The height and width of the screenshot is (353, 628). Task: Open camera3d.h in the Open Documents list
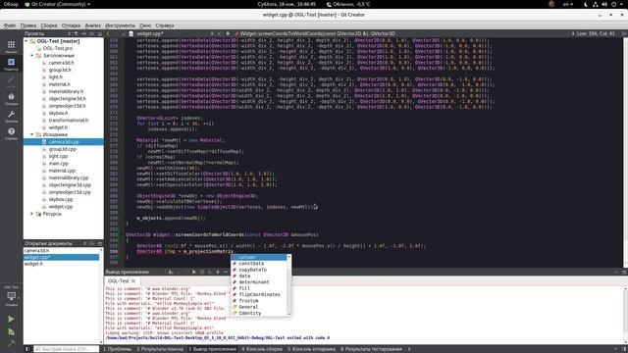pos(36,251)
